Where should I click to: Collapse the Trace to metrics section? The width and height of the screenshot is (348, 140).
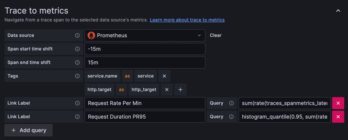pos(338,11)
